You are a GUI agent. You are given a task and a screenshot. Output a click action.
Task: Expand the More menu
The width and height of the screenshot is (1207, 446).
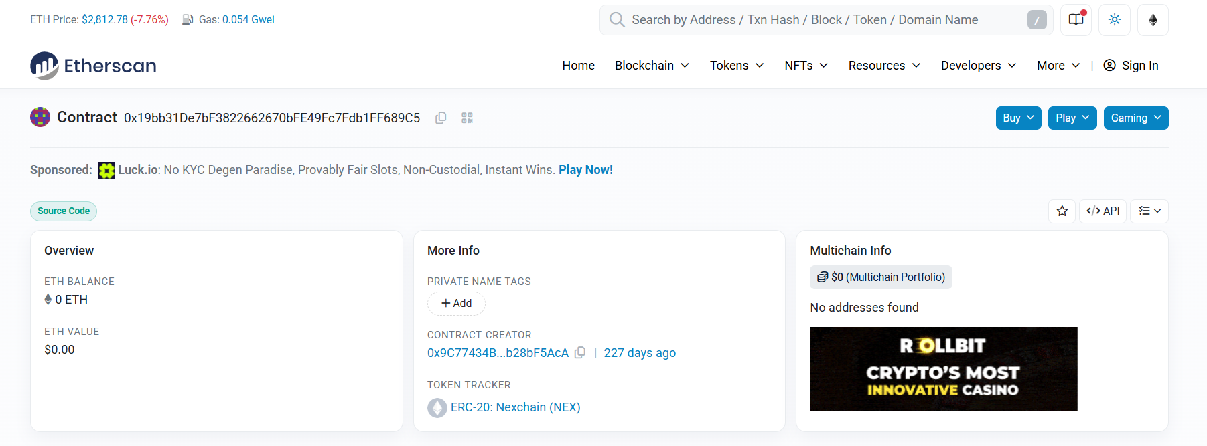click(1058, 66)
